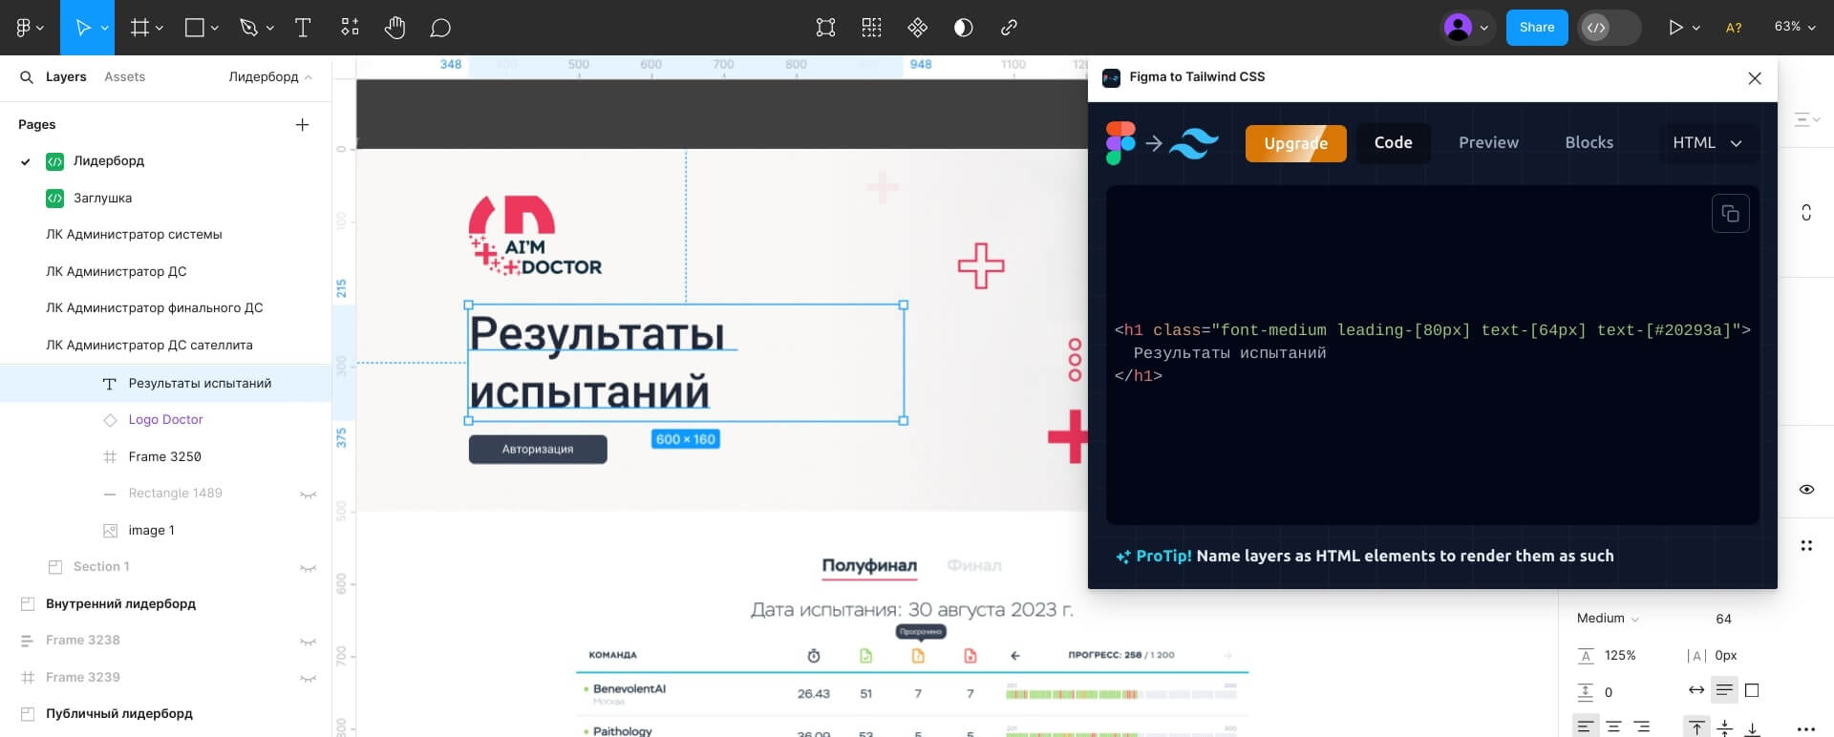The image size is (1834, 737).
Task: Add a new page with the plus icon
Action: click(x=302, y=124)
